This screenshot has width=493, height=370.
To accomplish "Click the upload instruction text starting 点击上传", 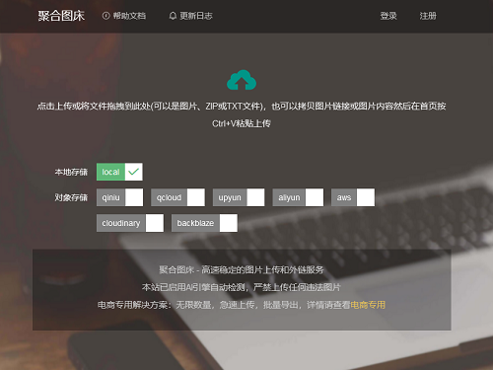I will (242, 107).
